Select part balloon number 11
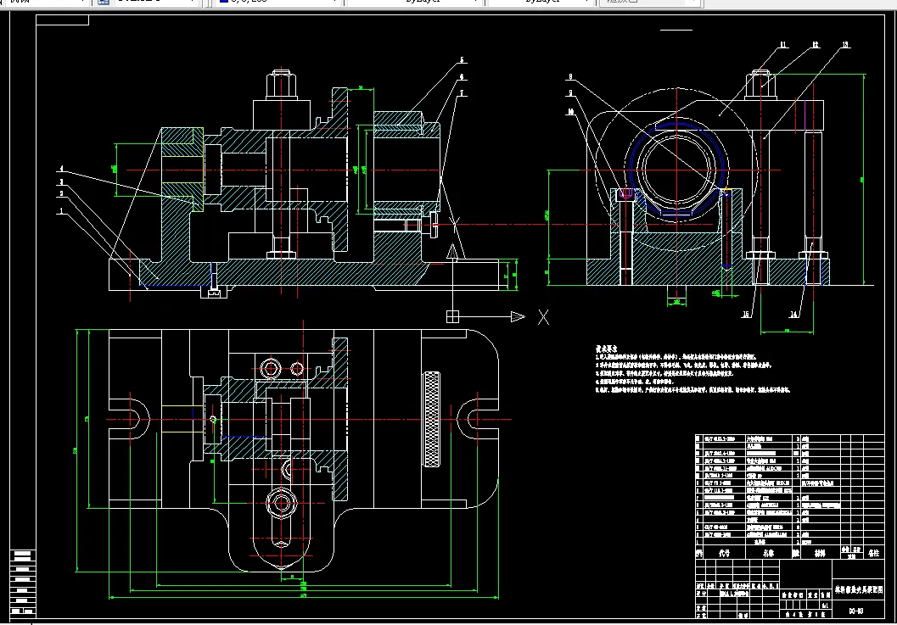897x625 pixels. tap(782, 45)
